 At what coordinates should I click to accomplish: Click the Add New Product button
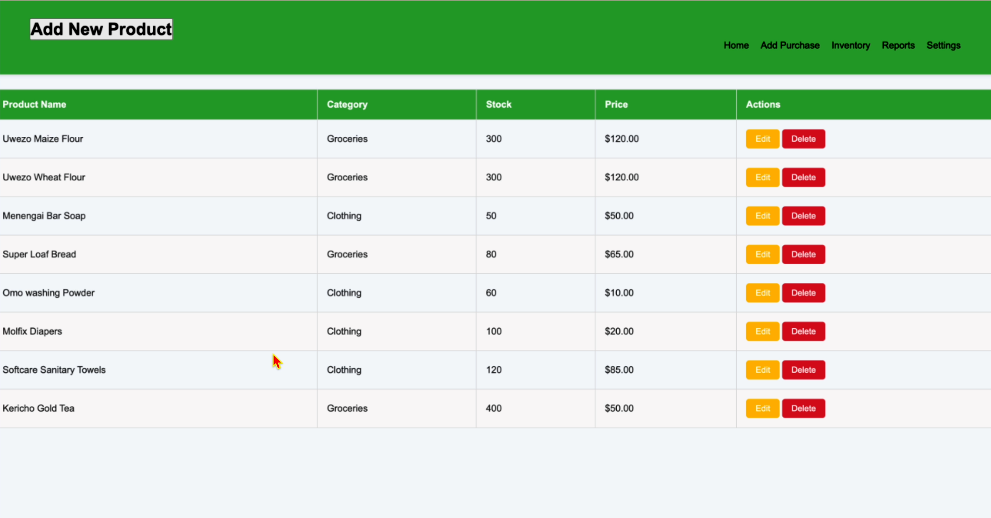(x=101, y=29)
